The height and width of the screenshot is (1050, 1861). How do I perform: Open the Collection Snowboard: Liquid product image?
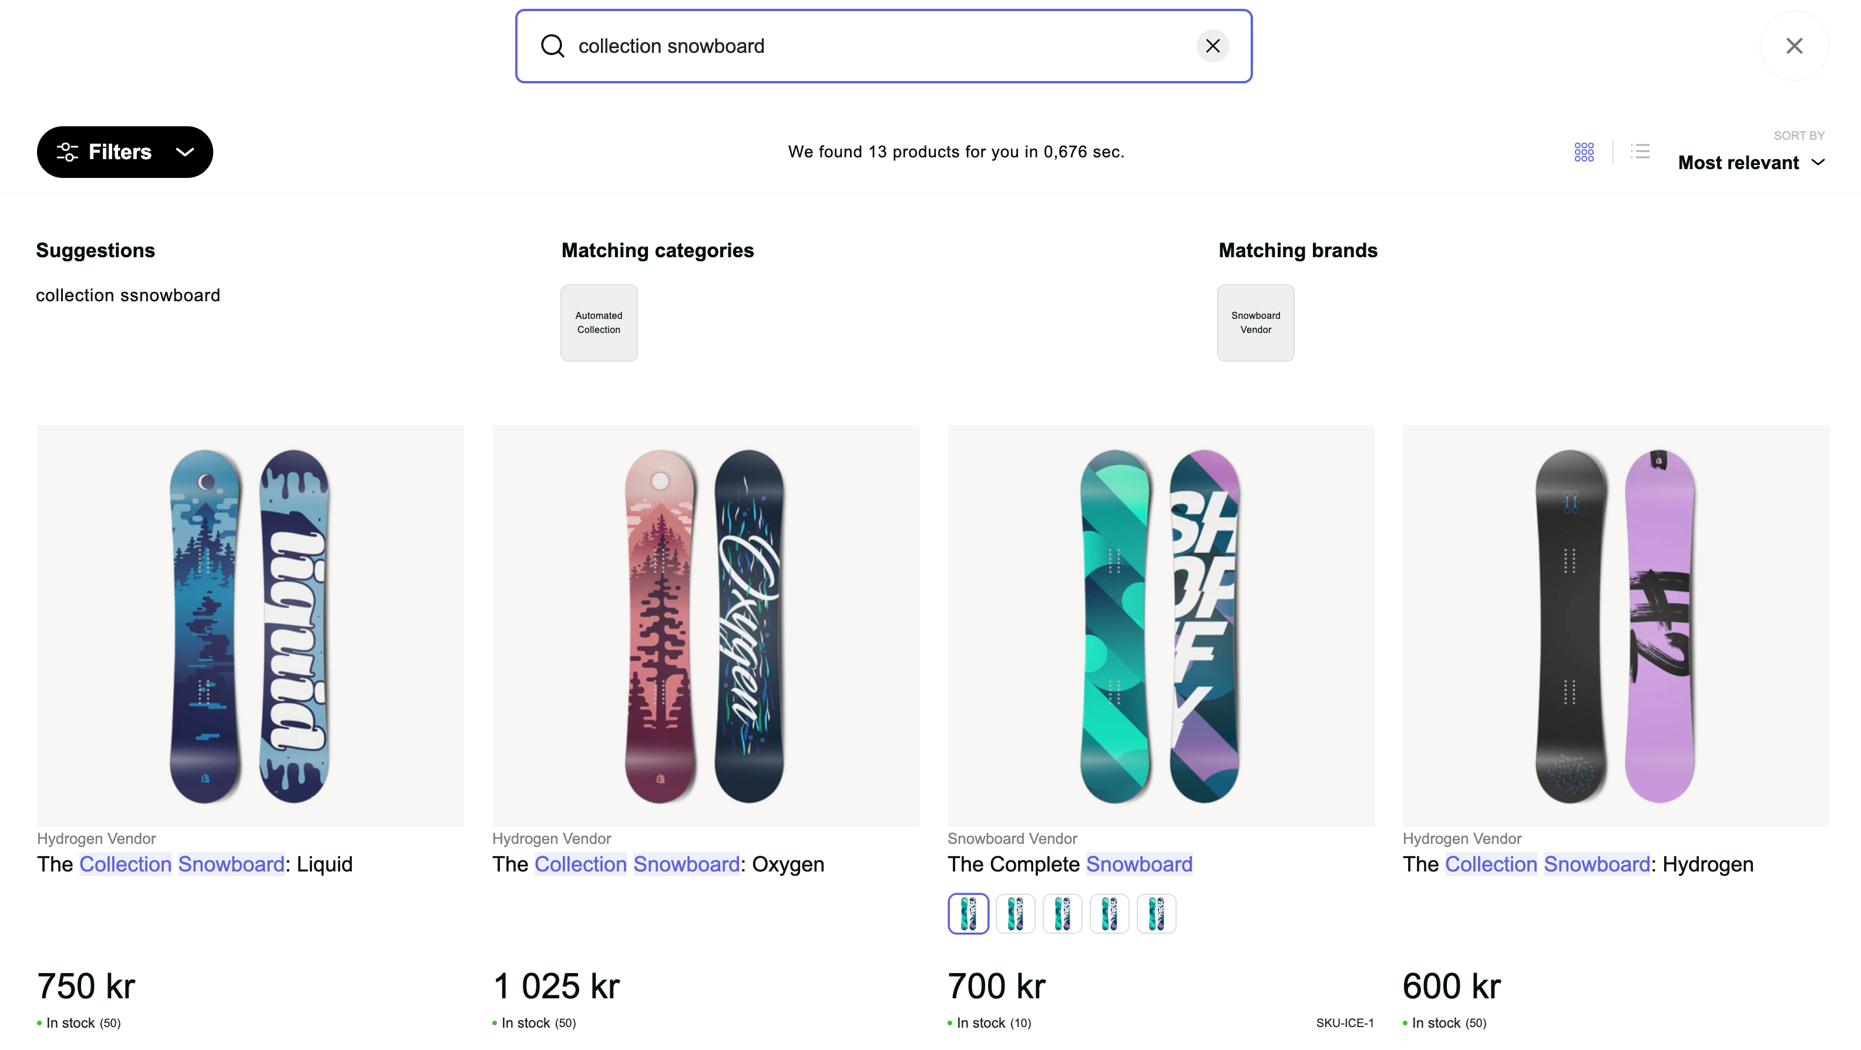tap(250, 625)
